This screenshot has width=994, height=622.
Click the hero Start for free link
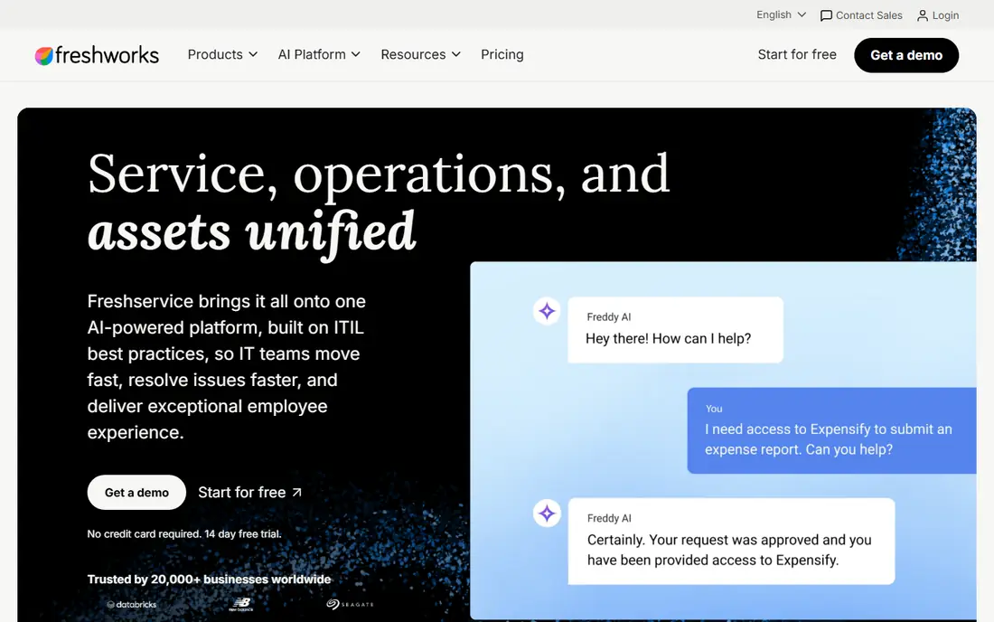249,492
